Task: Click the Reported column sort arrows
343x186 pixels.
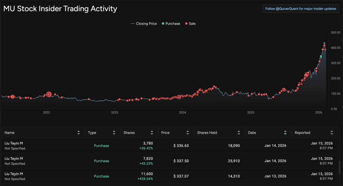Action: point(332,133)
